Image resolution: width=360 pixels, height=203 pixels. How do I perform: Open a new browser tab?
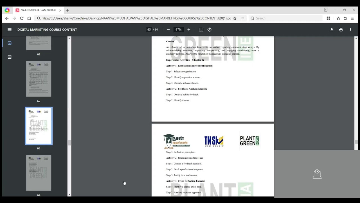[x=67, y=10]
